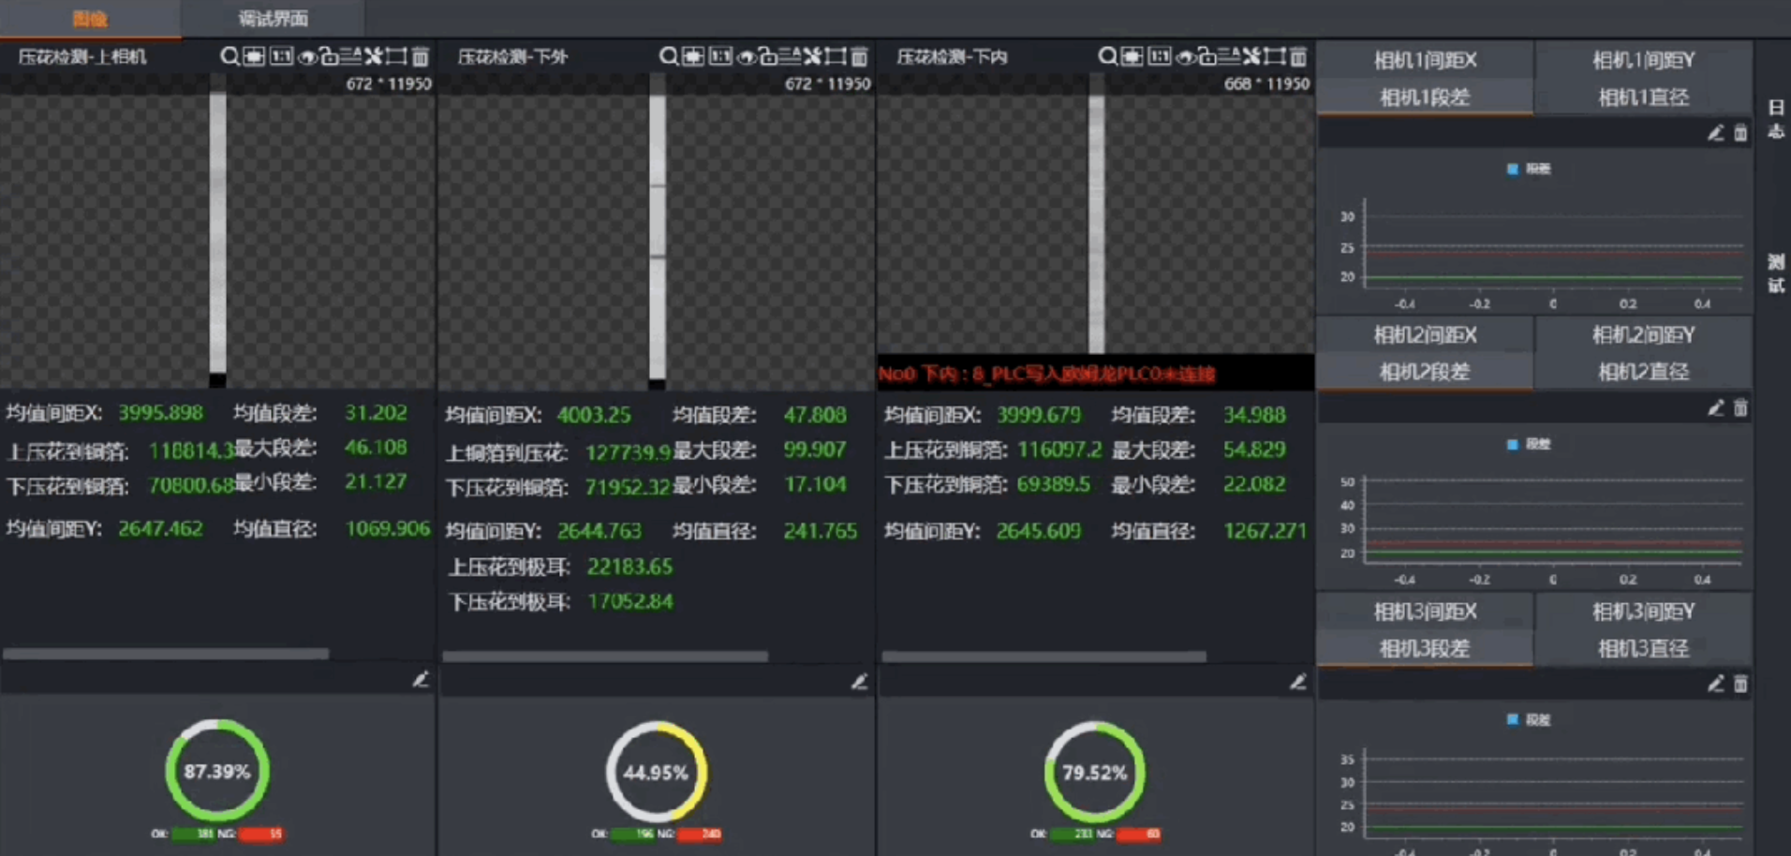Toggle eye visibility icon in 压花检测-下内 toolbar
1791x856 pixels.
[x=1185, y=57]
